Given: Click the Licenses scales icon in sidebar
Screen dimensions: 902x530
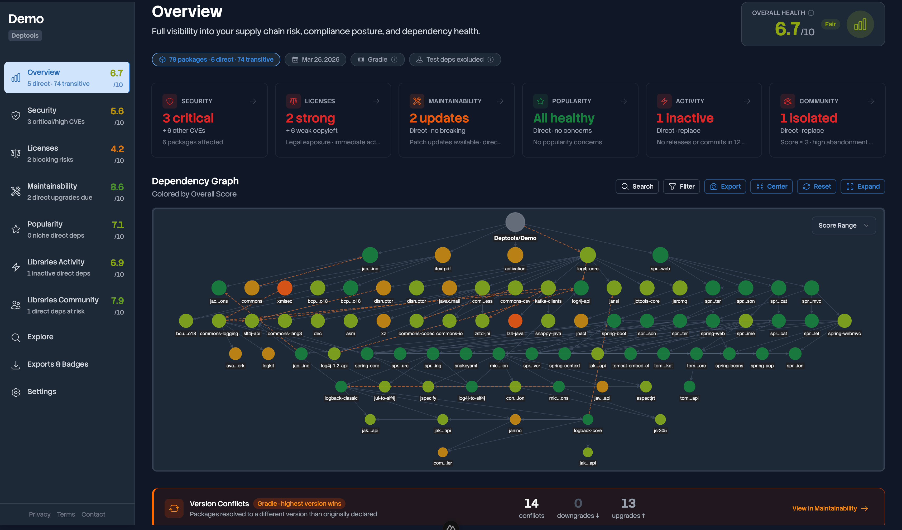Looking at the screenshot, I should 16,153.
